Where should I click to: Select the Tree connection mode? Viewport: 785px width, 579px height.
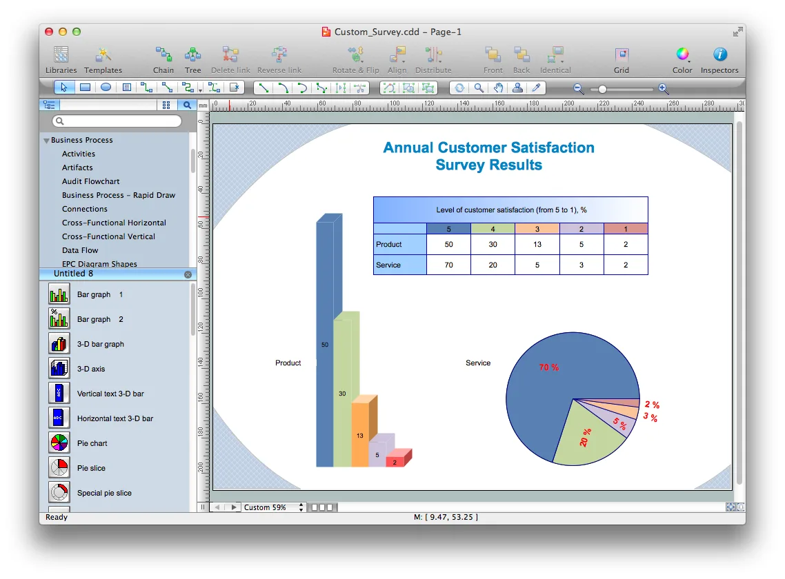point(192,59)
